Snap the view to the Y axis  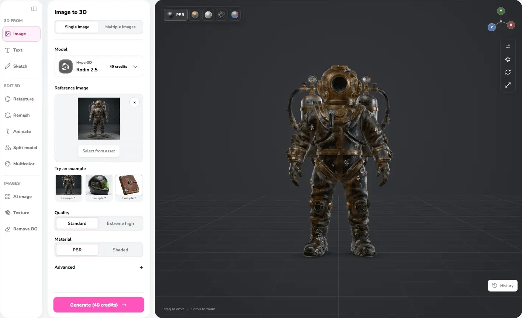501,11
